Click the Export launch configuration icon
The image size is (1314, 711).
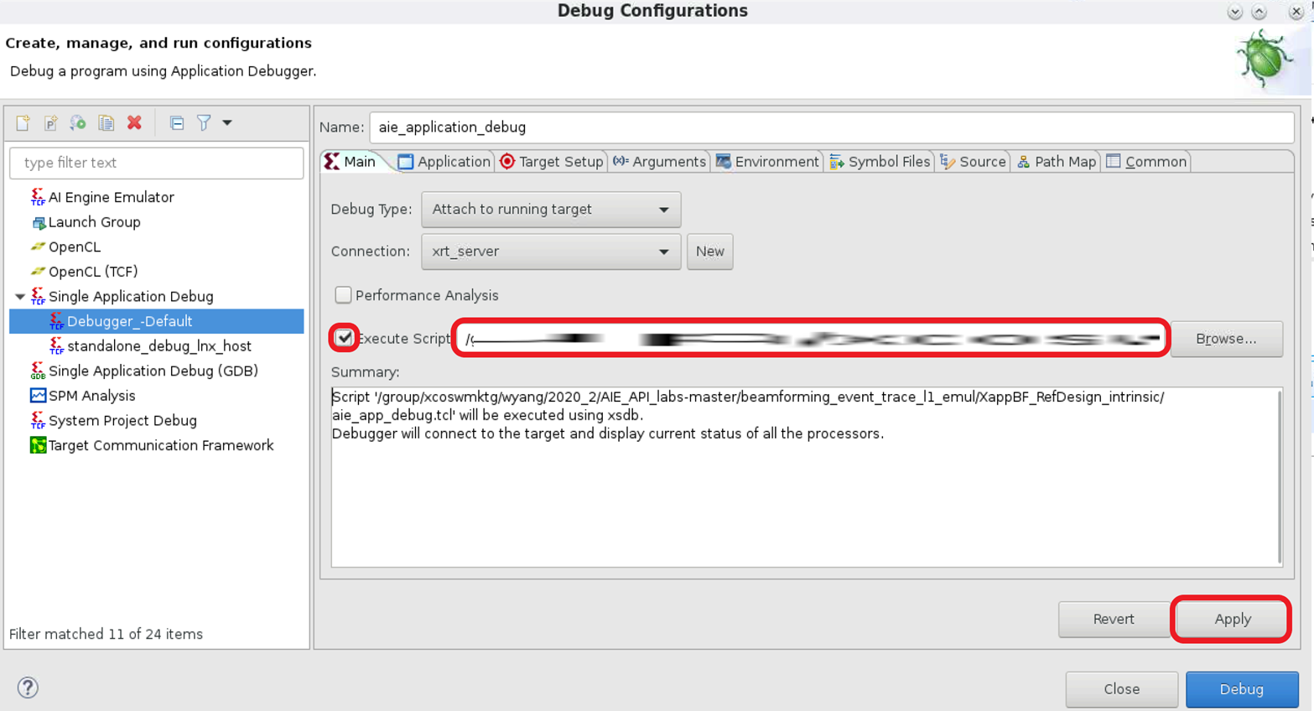(x=78, y=123)
